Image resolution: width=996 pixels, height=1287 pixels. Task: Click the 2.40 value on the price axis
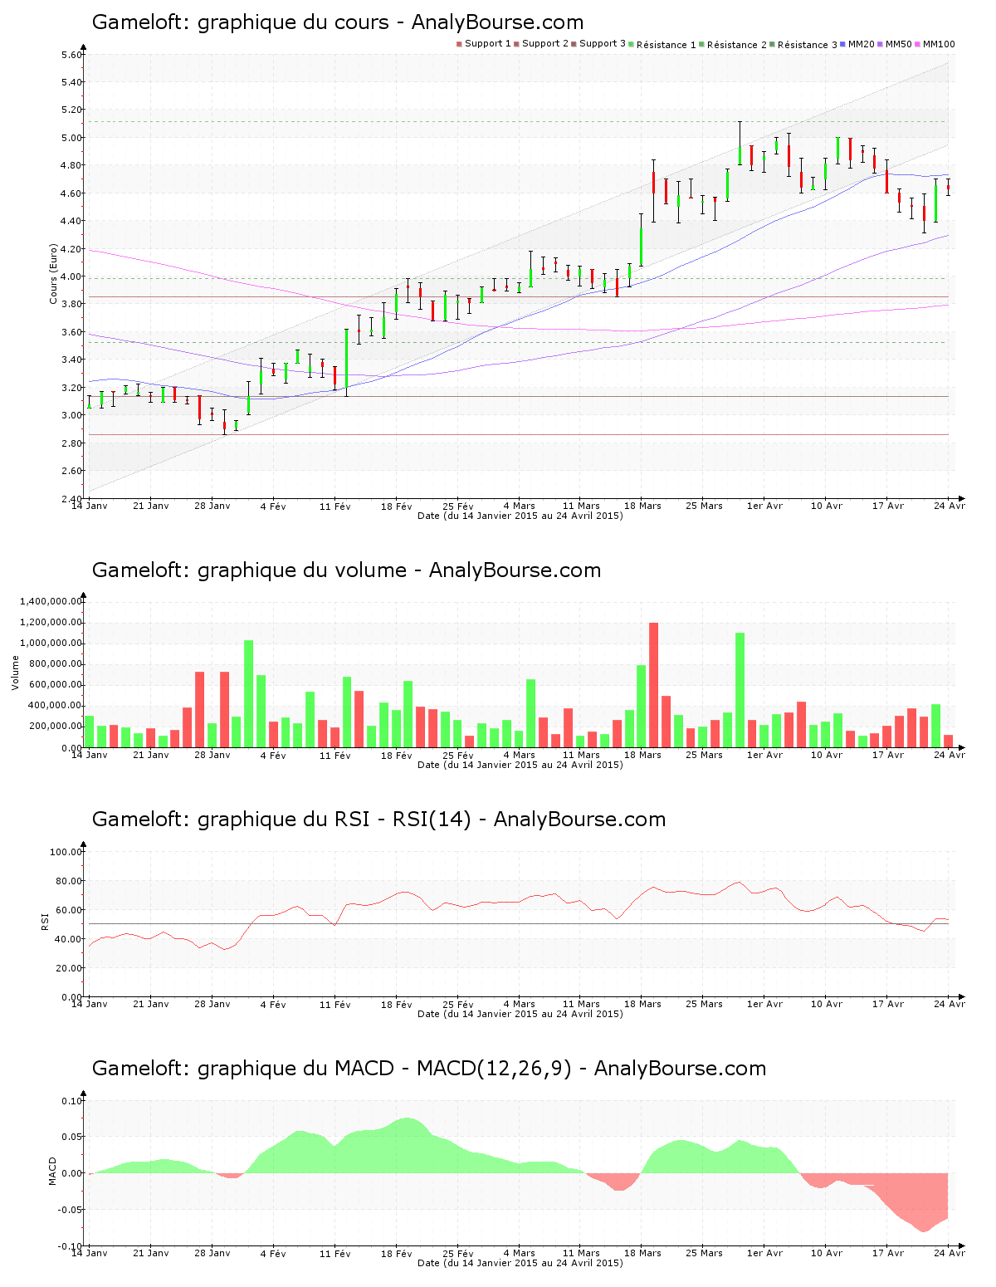point(71,499)
